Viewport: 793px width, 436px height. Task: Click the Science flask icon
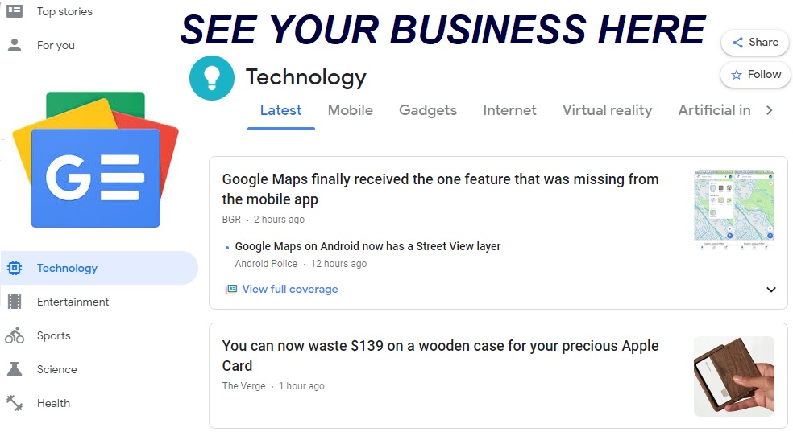15,369
